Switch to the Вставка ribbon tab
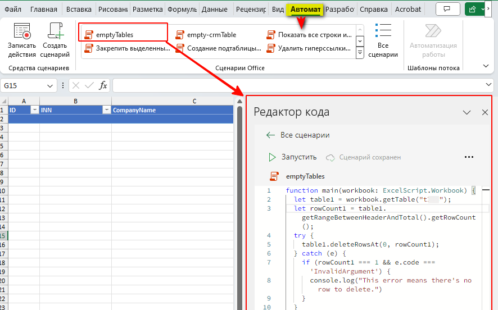 pos(79,10)
